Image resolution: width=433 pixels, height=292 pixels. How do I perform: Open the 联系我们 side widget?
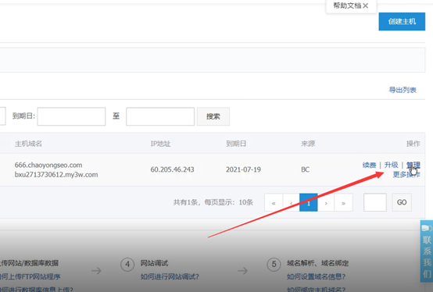[x=427, y=251]
